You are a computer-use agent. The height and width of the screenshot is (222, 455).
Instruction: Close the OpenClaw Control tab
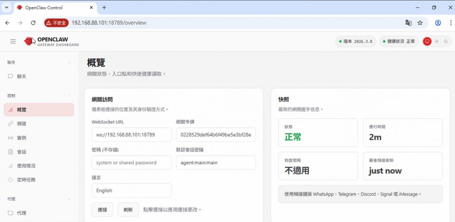click(x=92, y=8)
